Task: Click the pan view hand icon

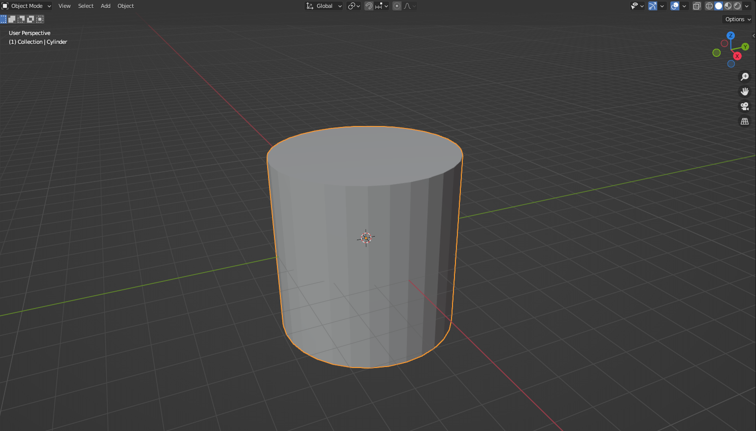Action: coord(745,92)
